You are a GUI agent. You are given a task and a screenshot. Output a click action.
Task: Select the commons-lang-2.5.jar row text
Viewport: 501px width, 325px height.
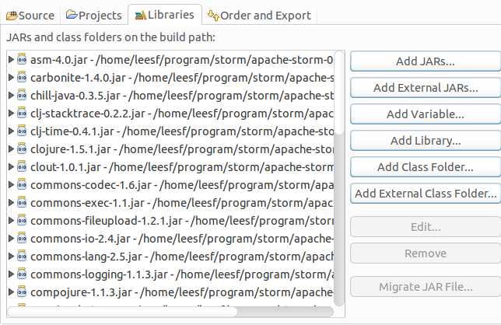(x=182, y=256)
